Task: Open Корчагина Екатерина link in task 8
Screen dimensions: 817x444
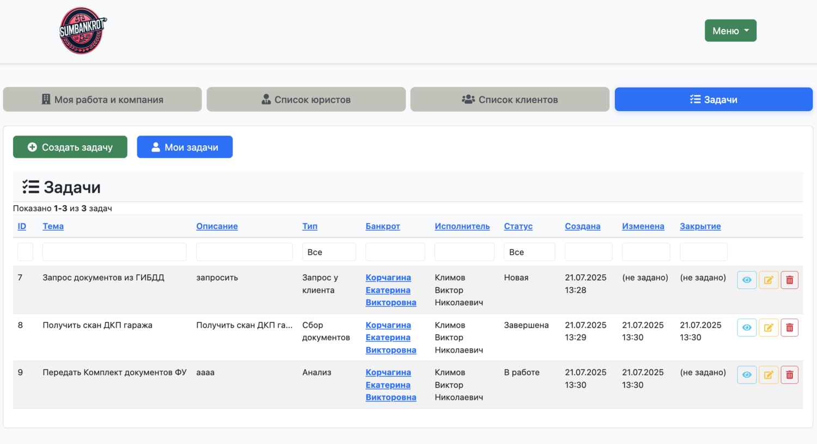Action: (x=391, y=337)
